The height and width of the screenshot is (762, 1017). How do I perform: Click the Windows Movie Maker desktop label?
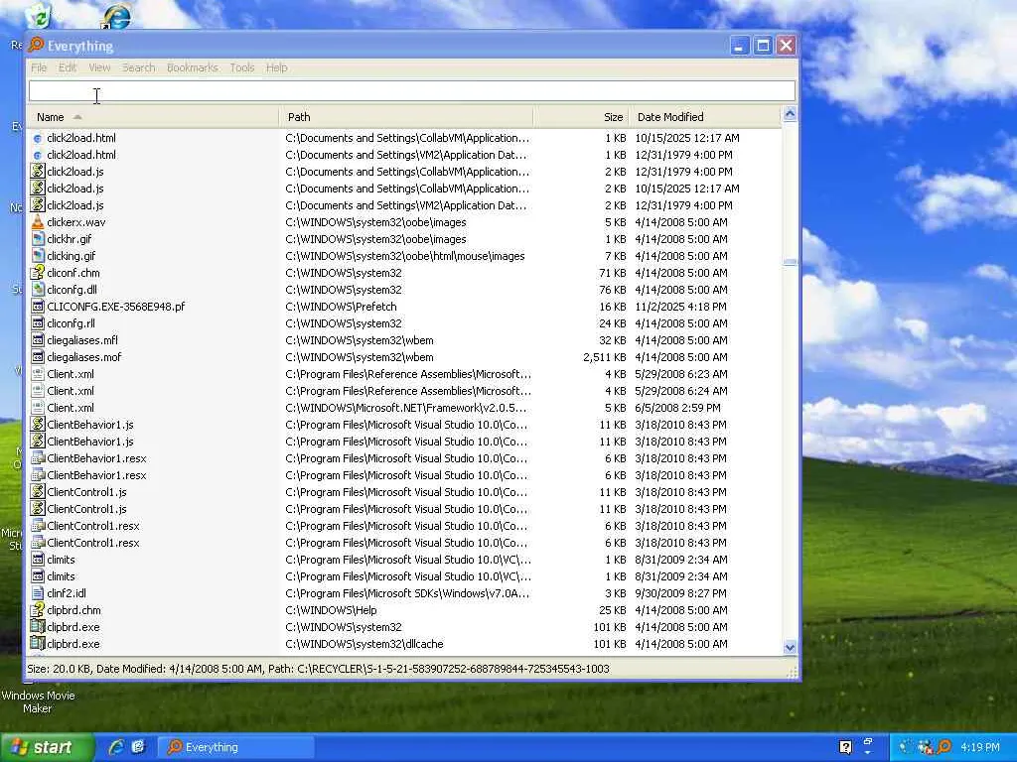tap(38, 701)
